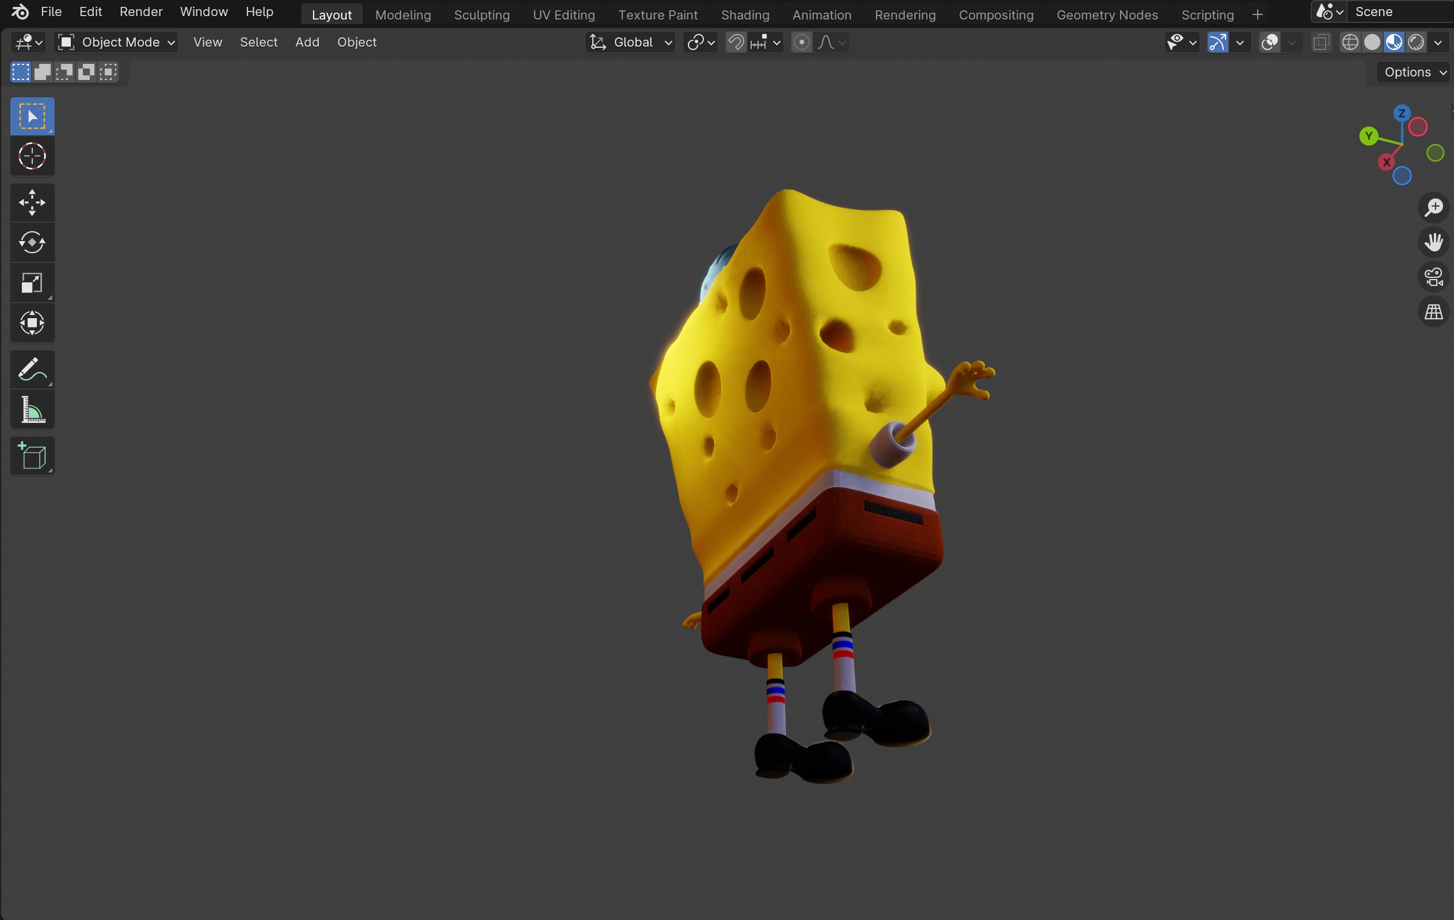Viewport: 1454px width, 920px height.
Task: Toggle viewport gizmos display
Action: (x=1217, y=42)
